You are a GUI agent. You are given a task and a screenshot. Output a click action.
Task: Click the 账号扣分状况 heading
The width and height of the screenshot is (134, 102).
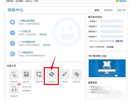[x=95, y=17]
